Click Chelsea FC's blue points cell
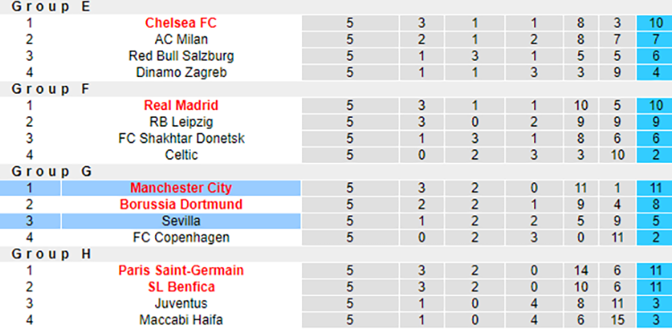Viewport: 672px width, 329px height. click(654, 22)
